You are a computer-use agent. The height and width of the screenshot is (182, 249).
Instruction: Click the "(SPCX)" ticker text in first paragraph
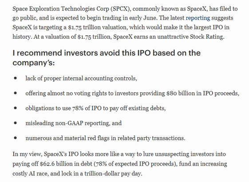click(121, 9)
